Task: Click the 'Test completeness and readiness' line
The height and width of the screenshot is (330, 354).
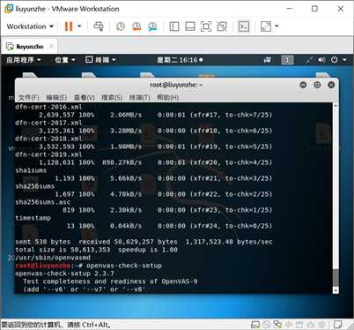Action: pyautogui.click(x=110, y=281)
